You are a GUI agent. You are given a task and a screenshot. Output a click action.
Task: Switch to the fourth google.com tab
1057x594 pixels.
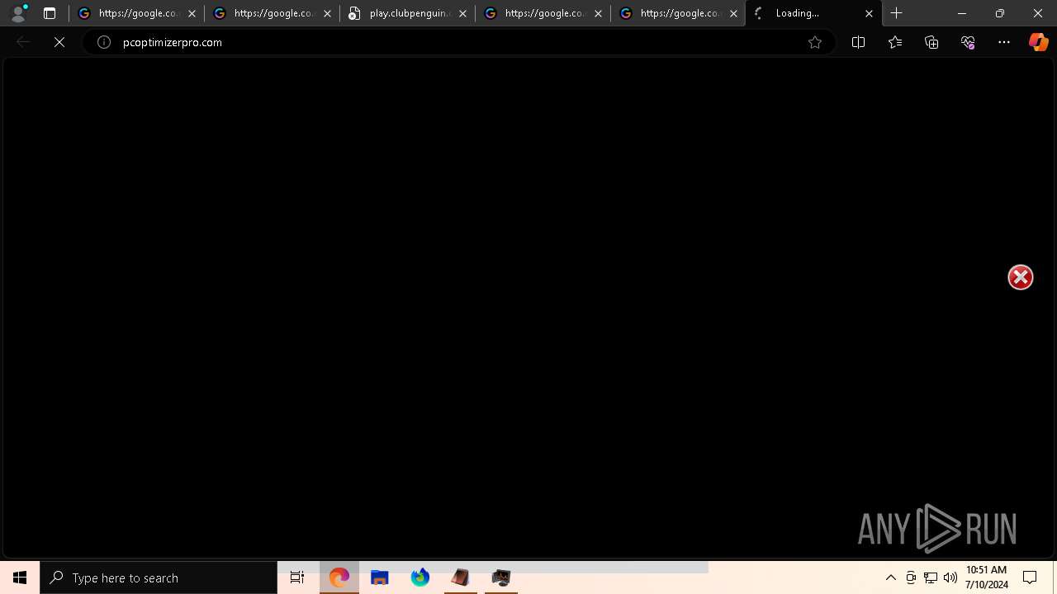(x=678, y=13)
